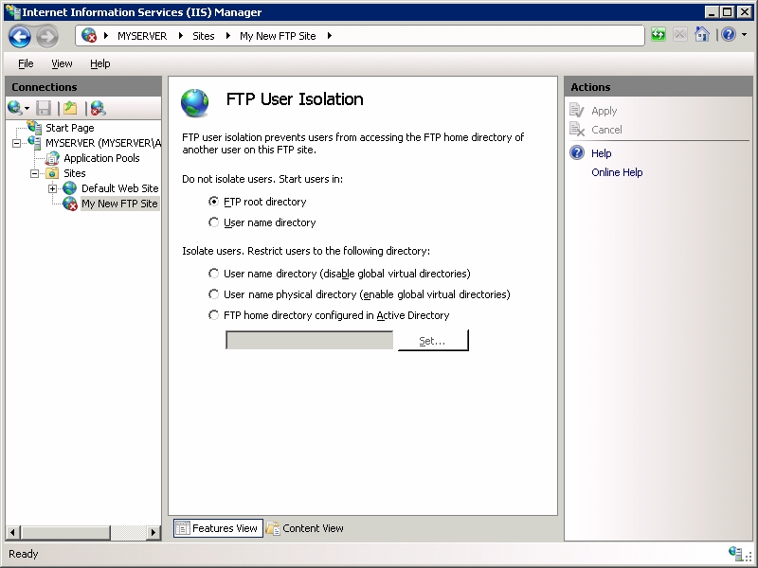758x568 pixels.
Task: Click MYSERVER in the breadcrumb path
Action: (x=142, y=36)
